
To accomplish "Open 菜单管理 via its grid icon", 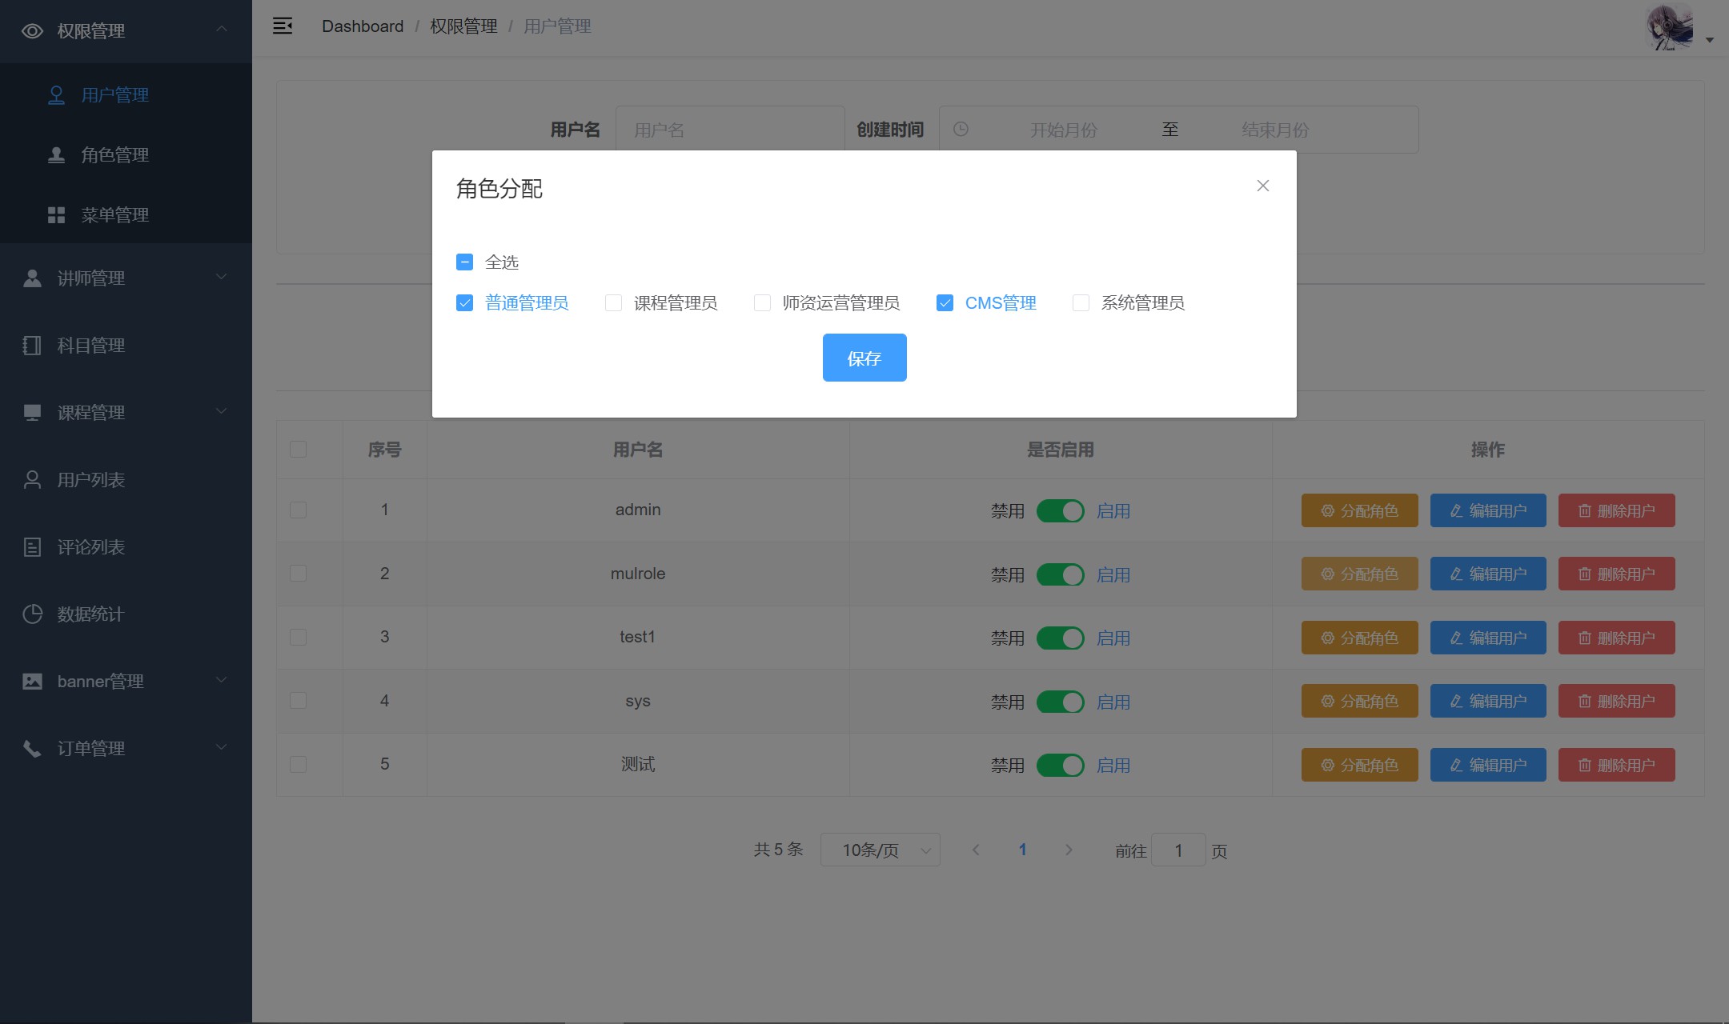I will (x=56, y=214).
